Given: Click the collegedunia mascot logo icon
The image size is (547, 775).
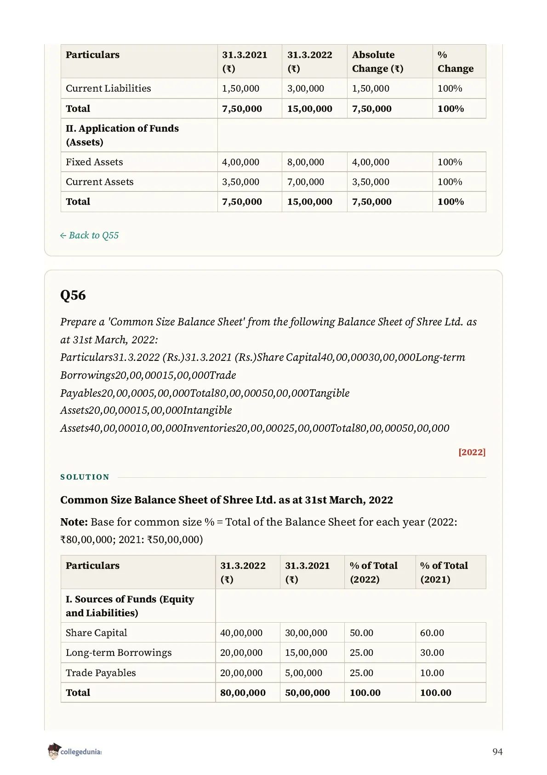Looking at the screenshot, I should [x=54, y=751].
